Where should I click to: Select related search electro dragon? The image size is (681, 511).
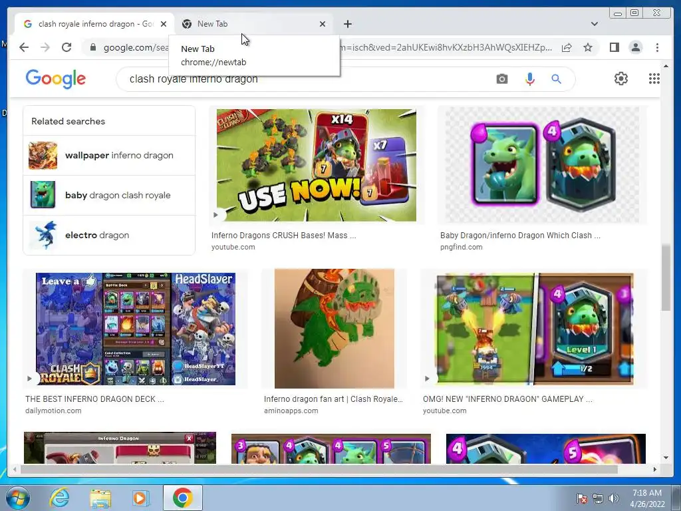109,235
